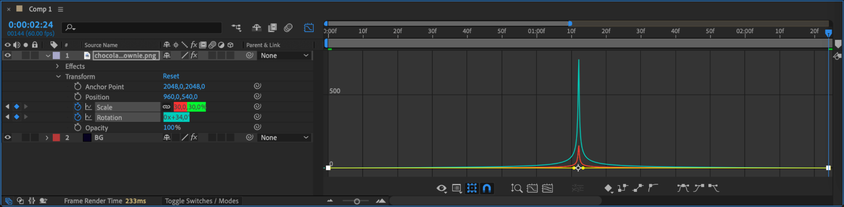
Task: Reset the Transform properties
Action: (171, 76)
